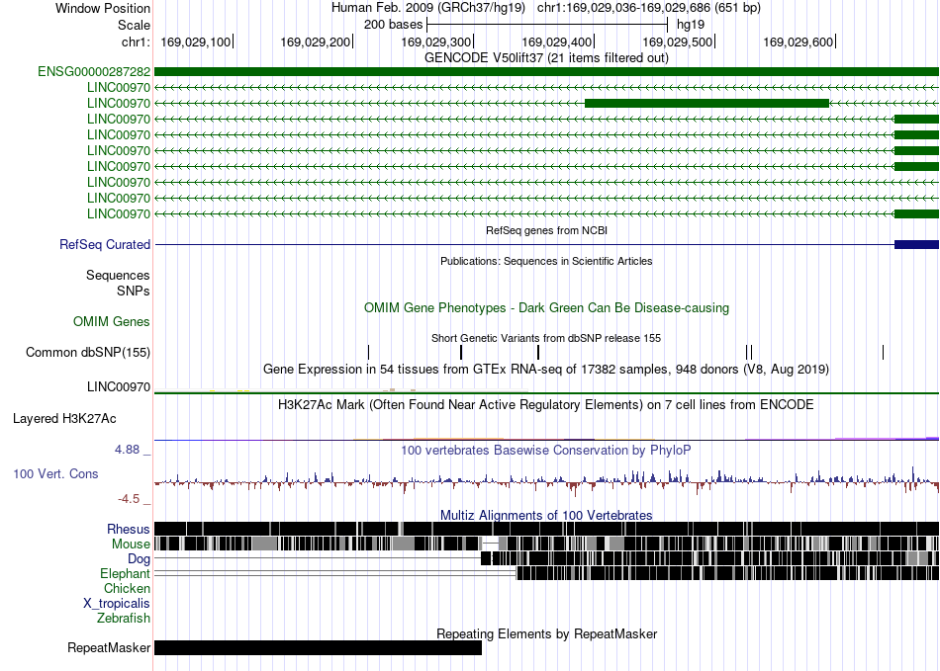Select the long ENSG00000287282 green transcript bar
Screen dimensions: 940x671
pos(547,72)
